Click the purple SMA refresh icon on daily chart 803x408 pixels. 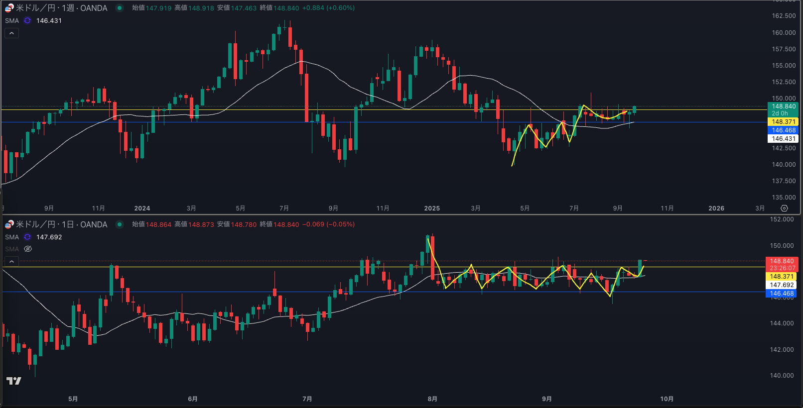[27, 237]
